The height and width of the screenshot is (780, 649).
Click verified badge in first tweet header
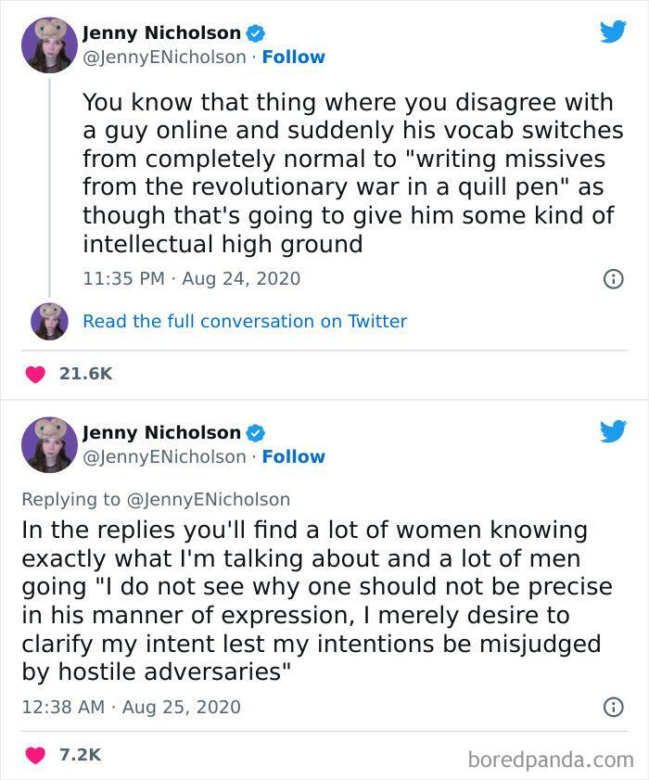coord(255,33)
